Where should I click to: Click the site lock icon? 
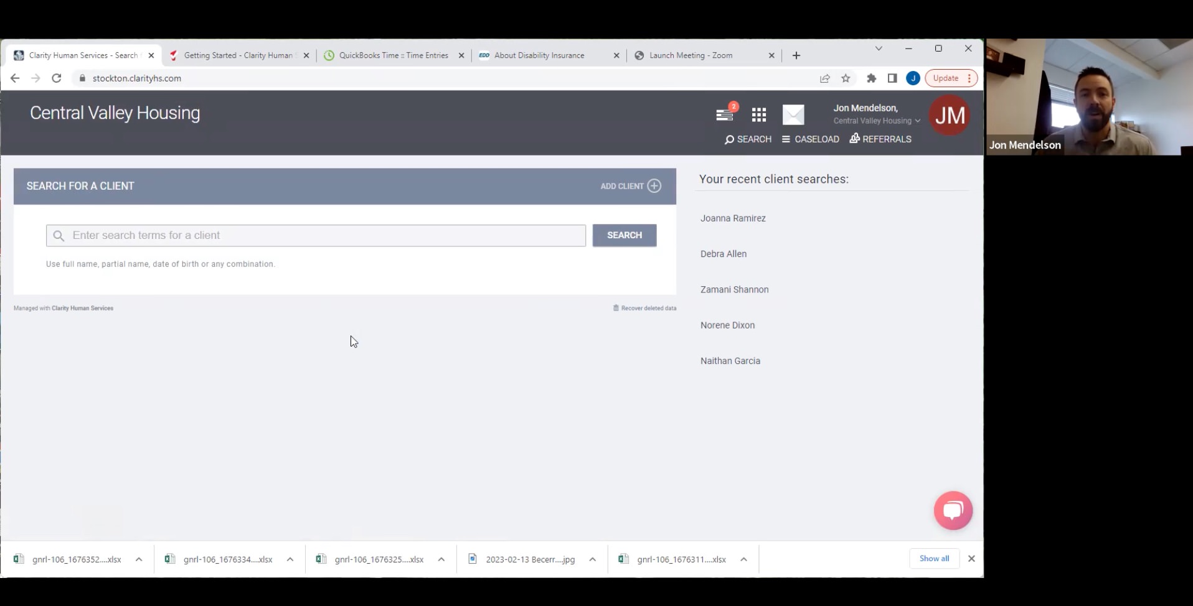tap(82, 78)
